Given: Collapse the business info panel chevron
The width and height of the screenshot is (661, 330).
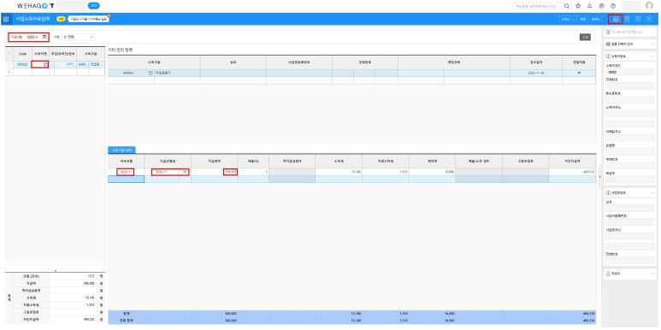Looking at the screenshot, I should [x=652, y=192].
